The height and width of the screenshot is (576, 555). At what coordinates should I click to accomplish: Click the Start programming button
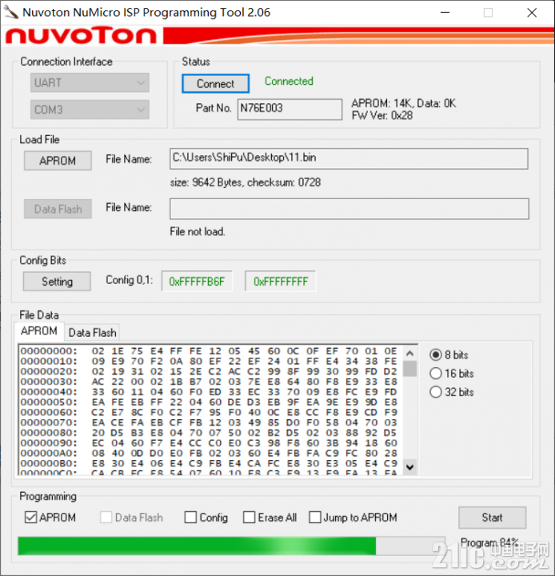[x=492, y=518]
